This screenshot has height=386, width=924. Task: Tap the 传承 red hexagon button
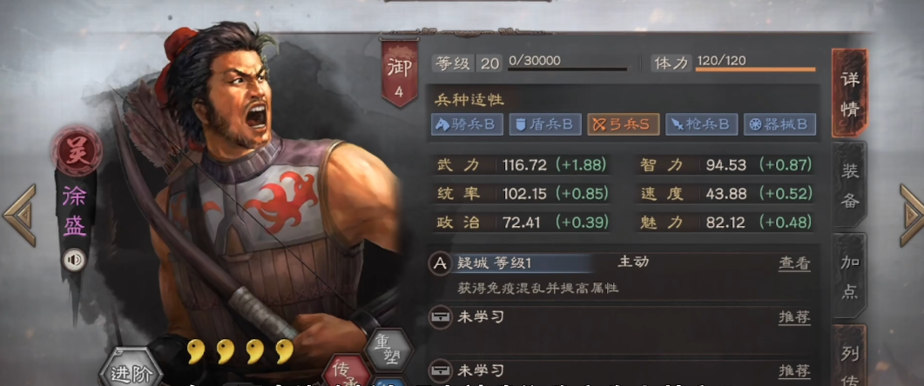347,370
